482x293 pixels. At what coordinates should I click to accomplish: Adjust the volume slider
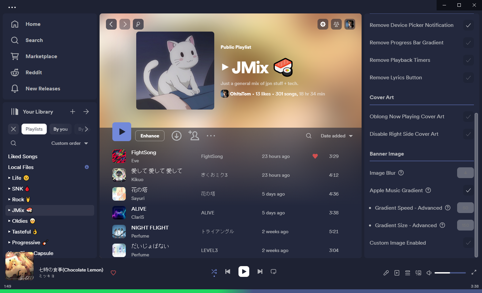450,273
